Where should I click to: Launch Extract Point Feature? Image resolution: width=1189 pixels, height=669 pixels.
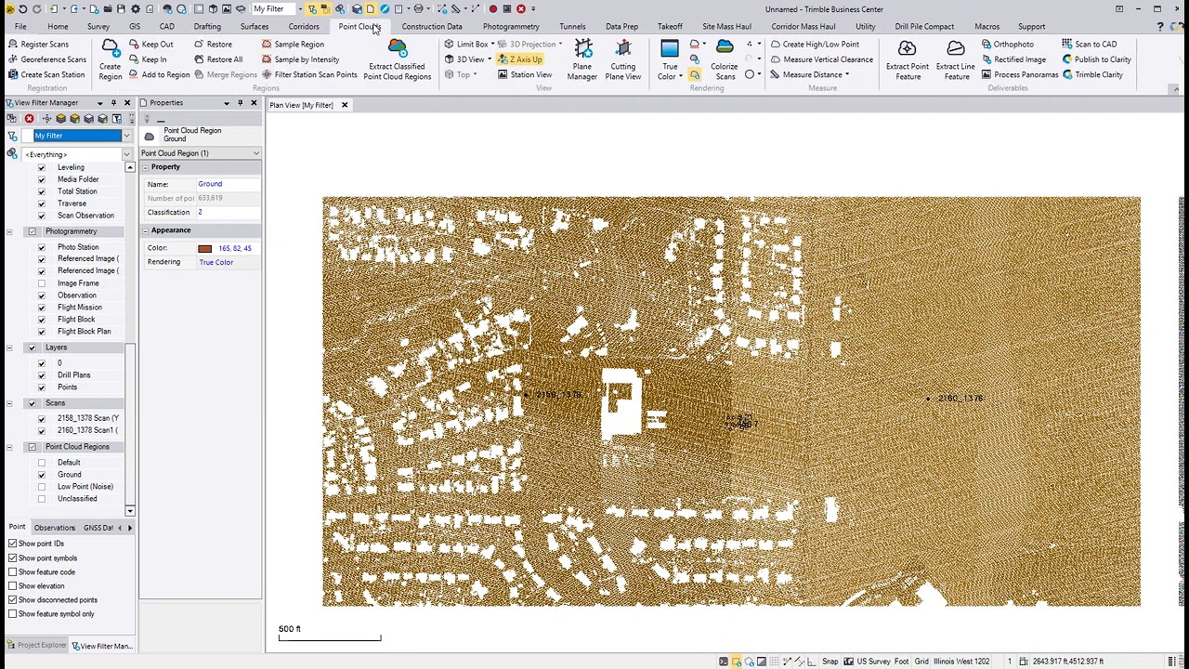[x=908, y=60]
